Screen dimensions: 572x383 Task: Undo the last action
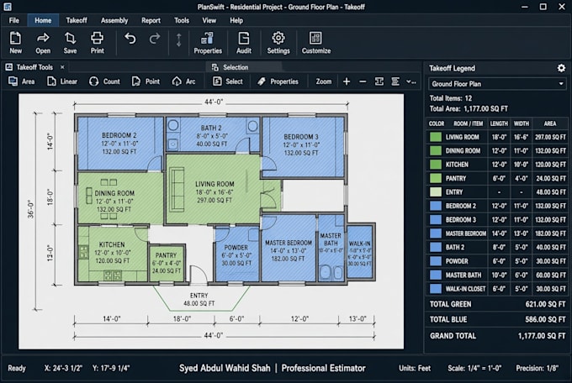(130, 39)
